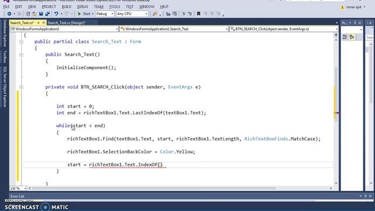The image size is (375, 211).
Task: Open the TOOLS menu
Action: 115,6
